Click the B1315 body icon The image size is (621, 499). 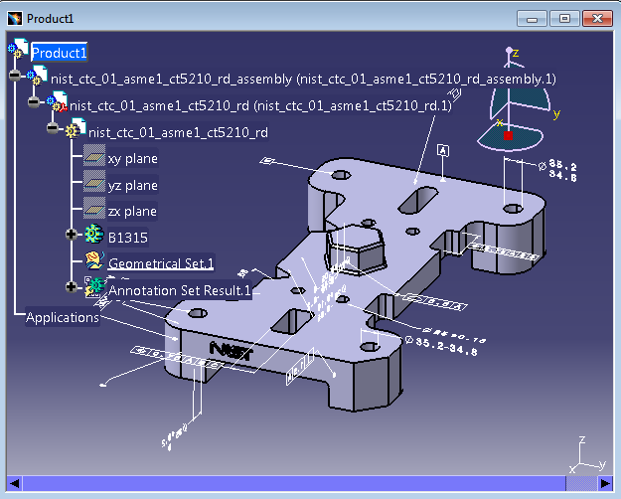pos(94,234)
